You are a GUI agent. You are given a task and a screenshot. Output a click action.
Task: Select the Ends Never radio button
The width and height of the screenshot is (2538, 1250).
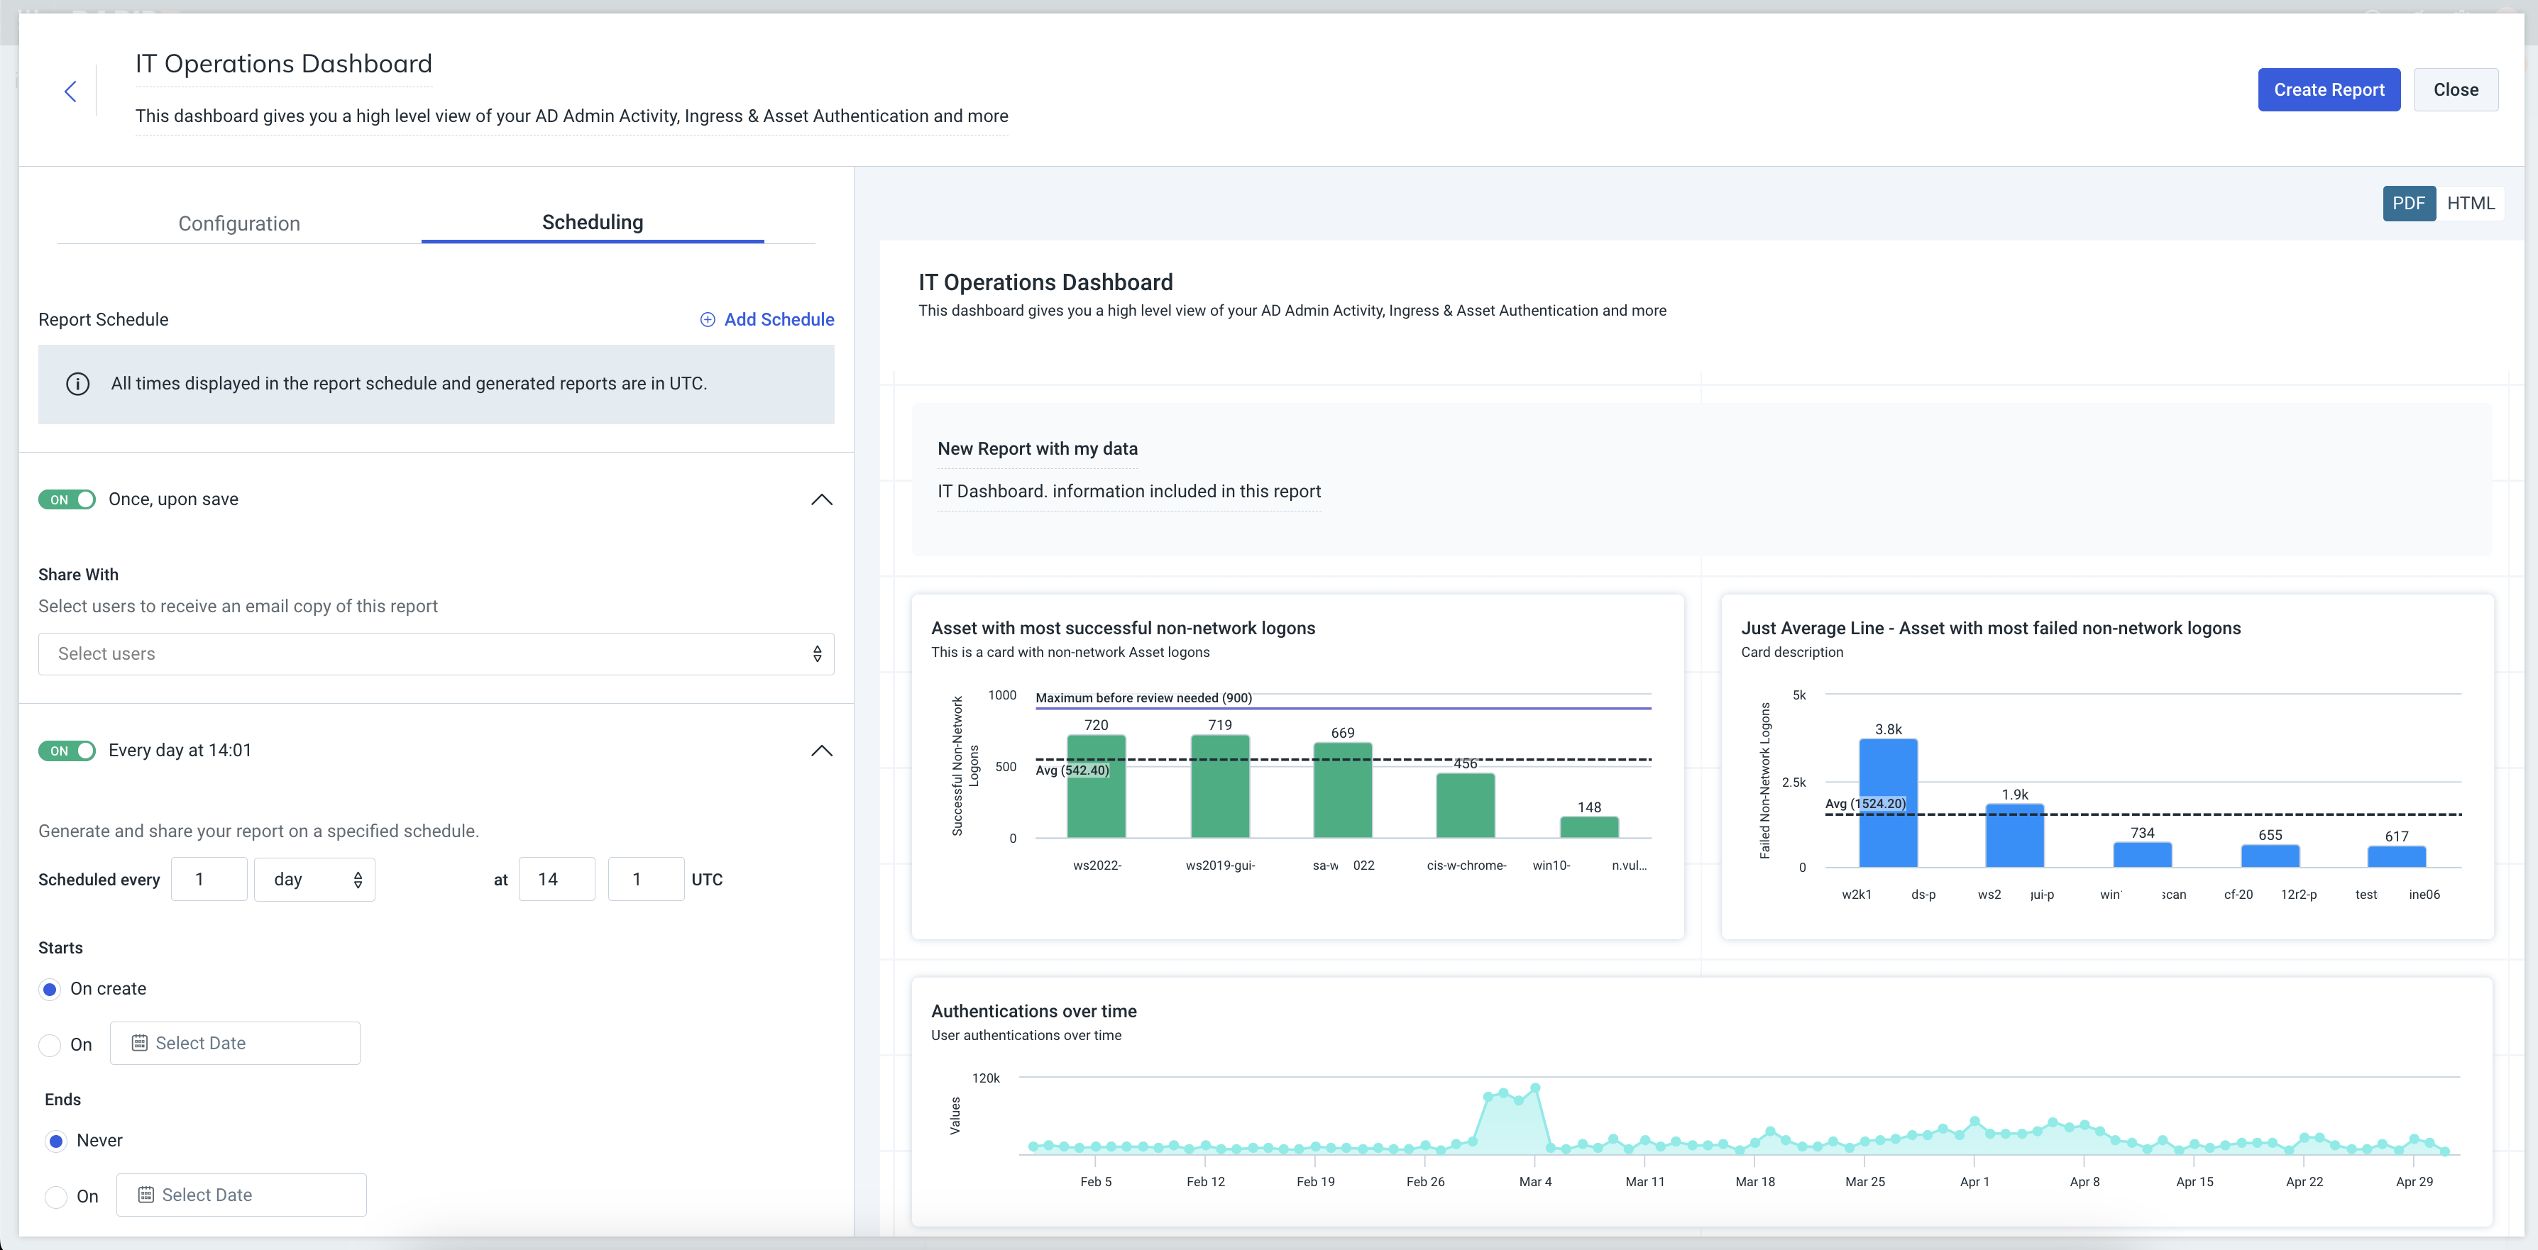[x=56, y=1141]
